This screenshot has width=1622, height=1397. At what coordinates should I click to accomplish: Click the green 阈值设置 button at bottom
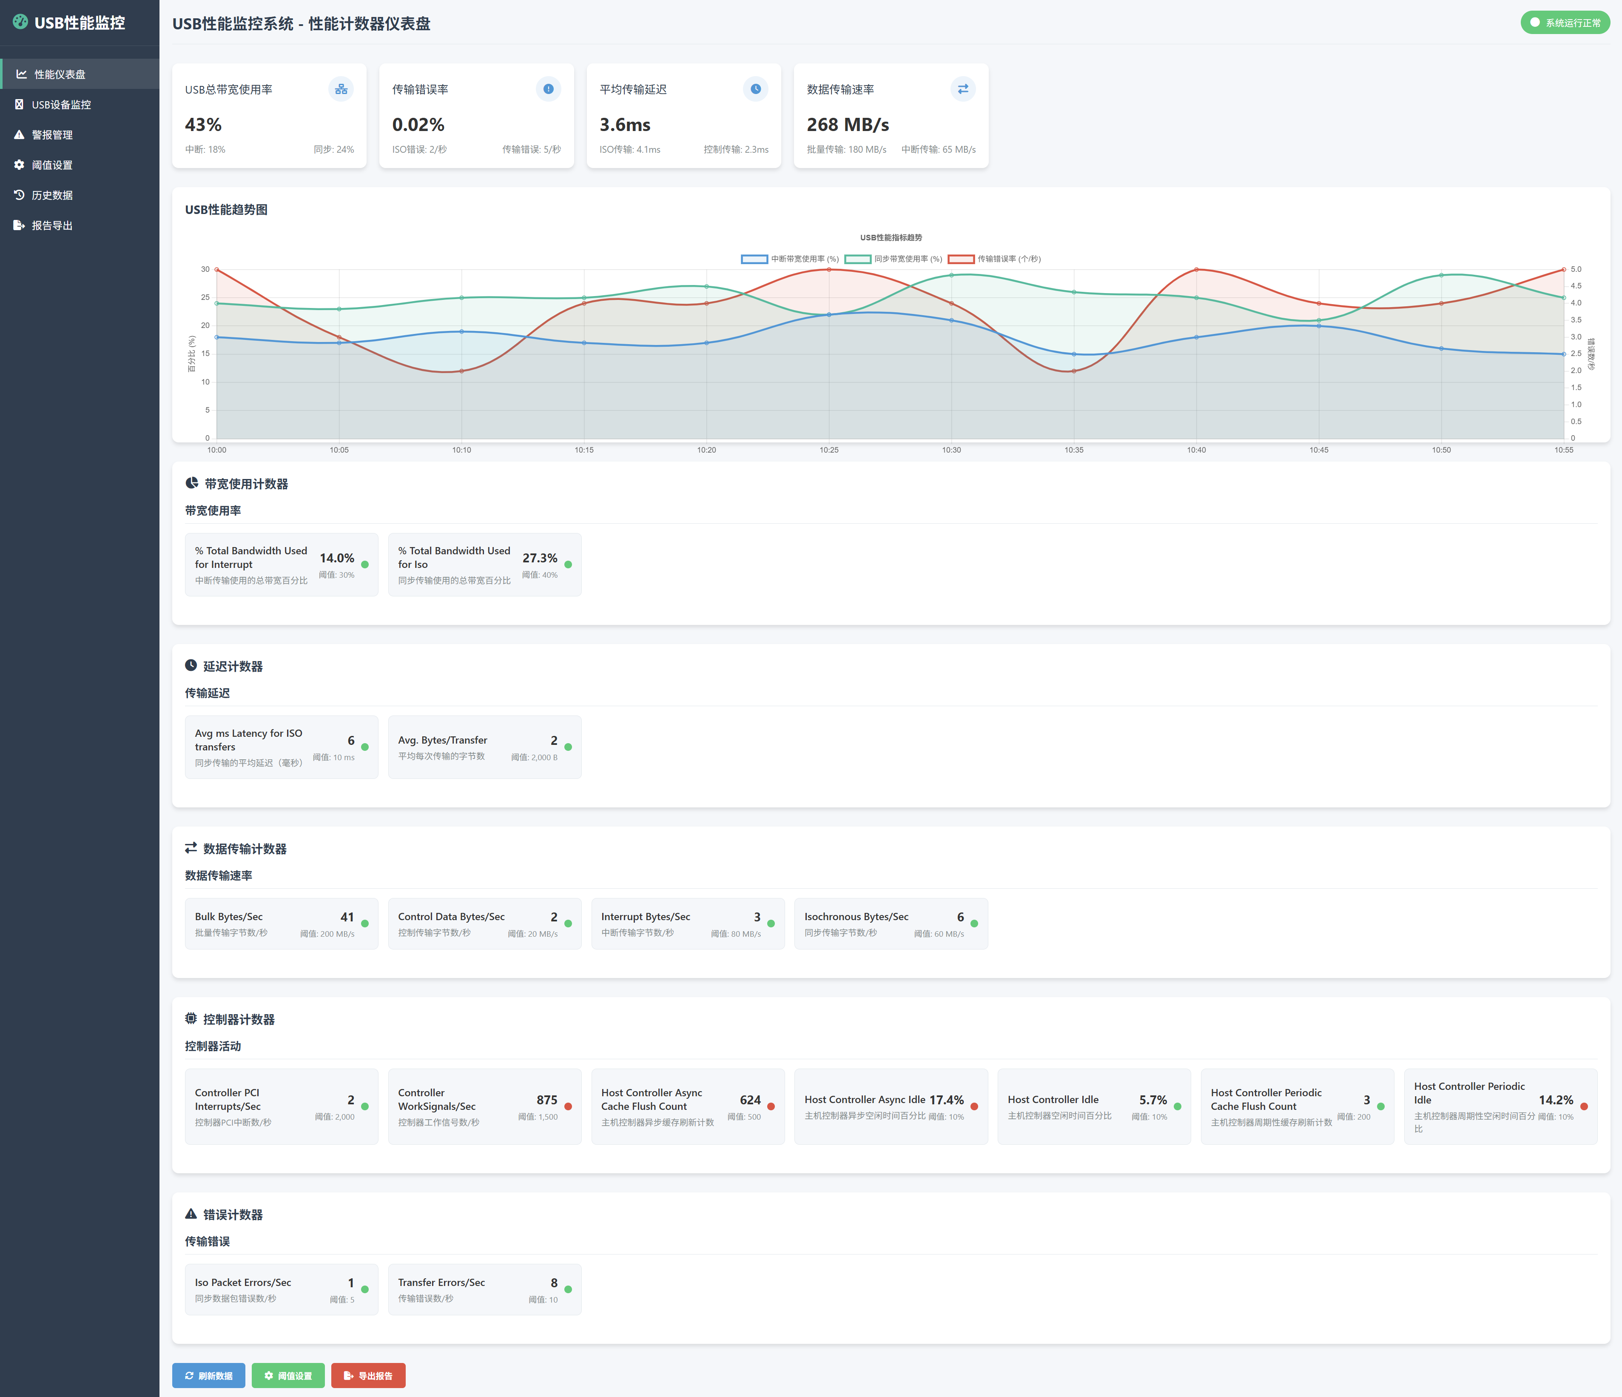pyautogui.click(x=288, y=1376)
